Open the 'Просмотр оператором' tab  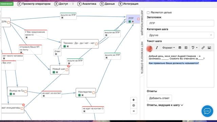(34, 4)
